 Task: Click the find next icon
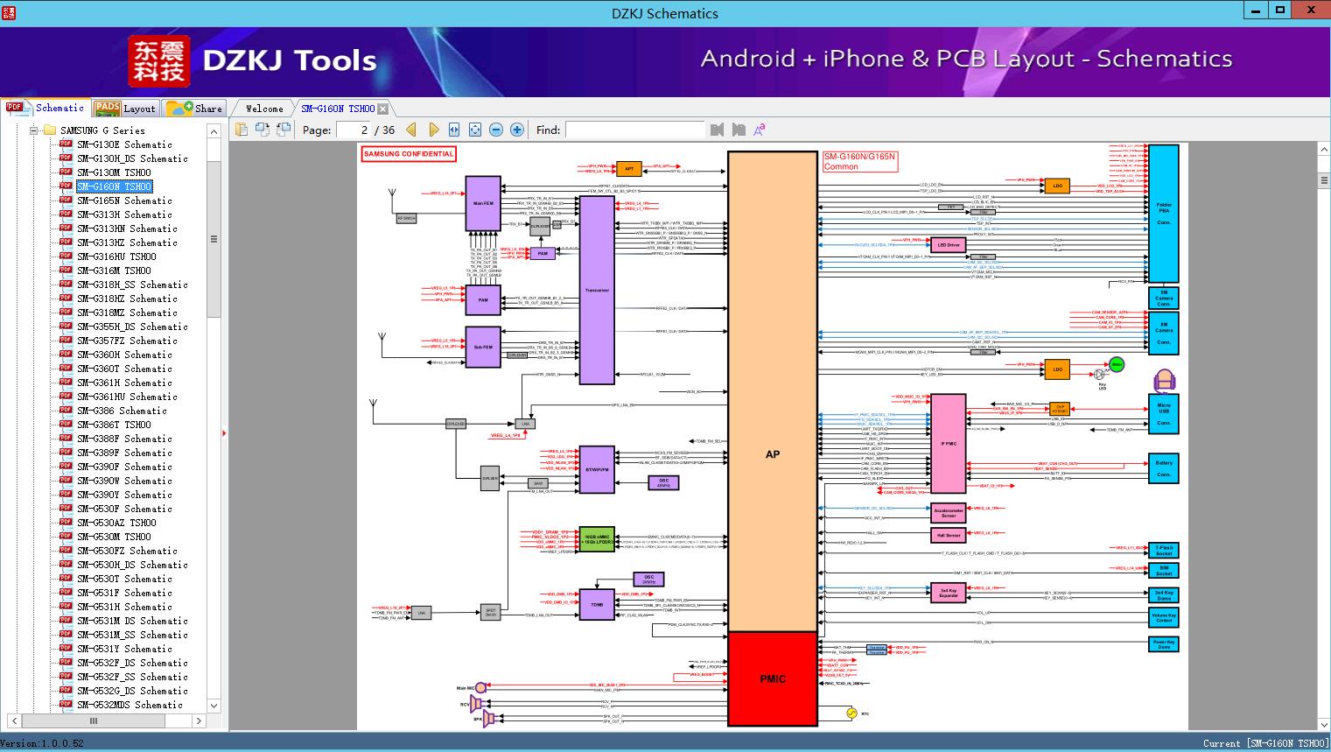739,130
